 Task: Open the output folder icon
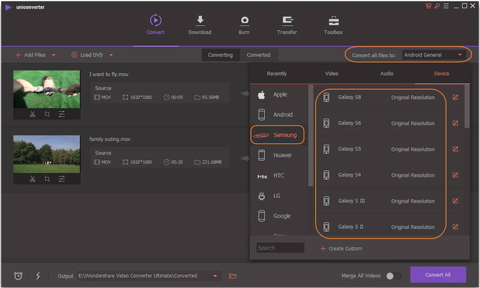click(x=232, y=276)
